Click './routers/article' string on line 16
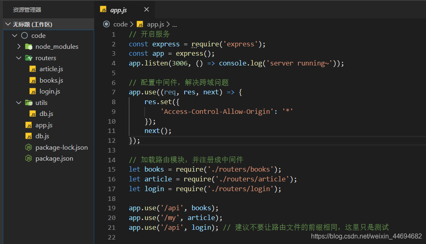 click(252, 179)
